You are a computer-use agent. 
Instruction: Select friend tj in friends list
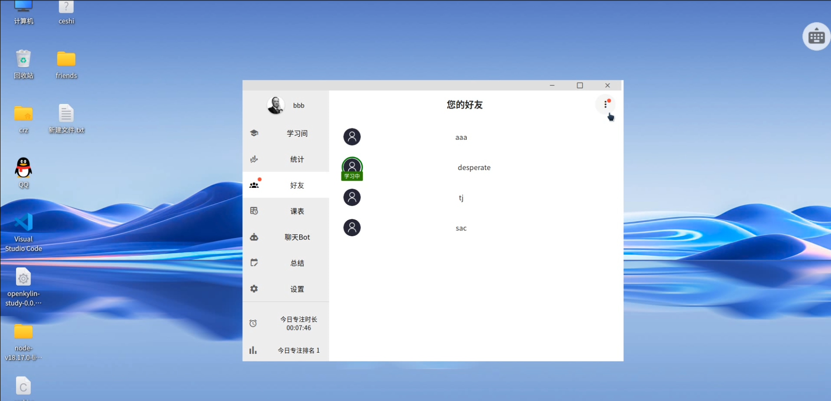coord(461,198)
